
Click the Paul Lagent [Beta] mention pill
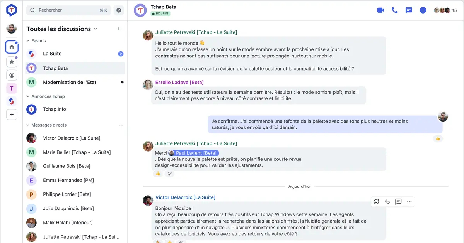coord(194,153)
